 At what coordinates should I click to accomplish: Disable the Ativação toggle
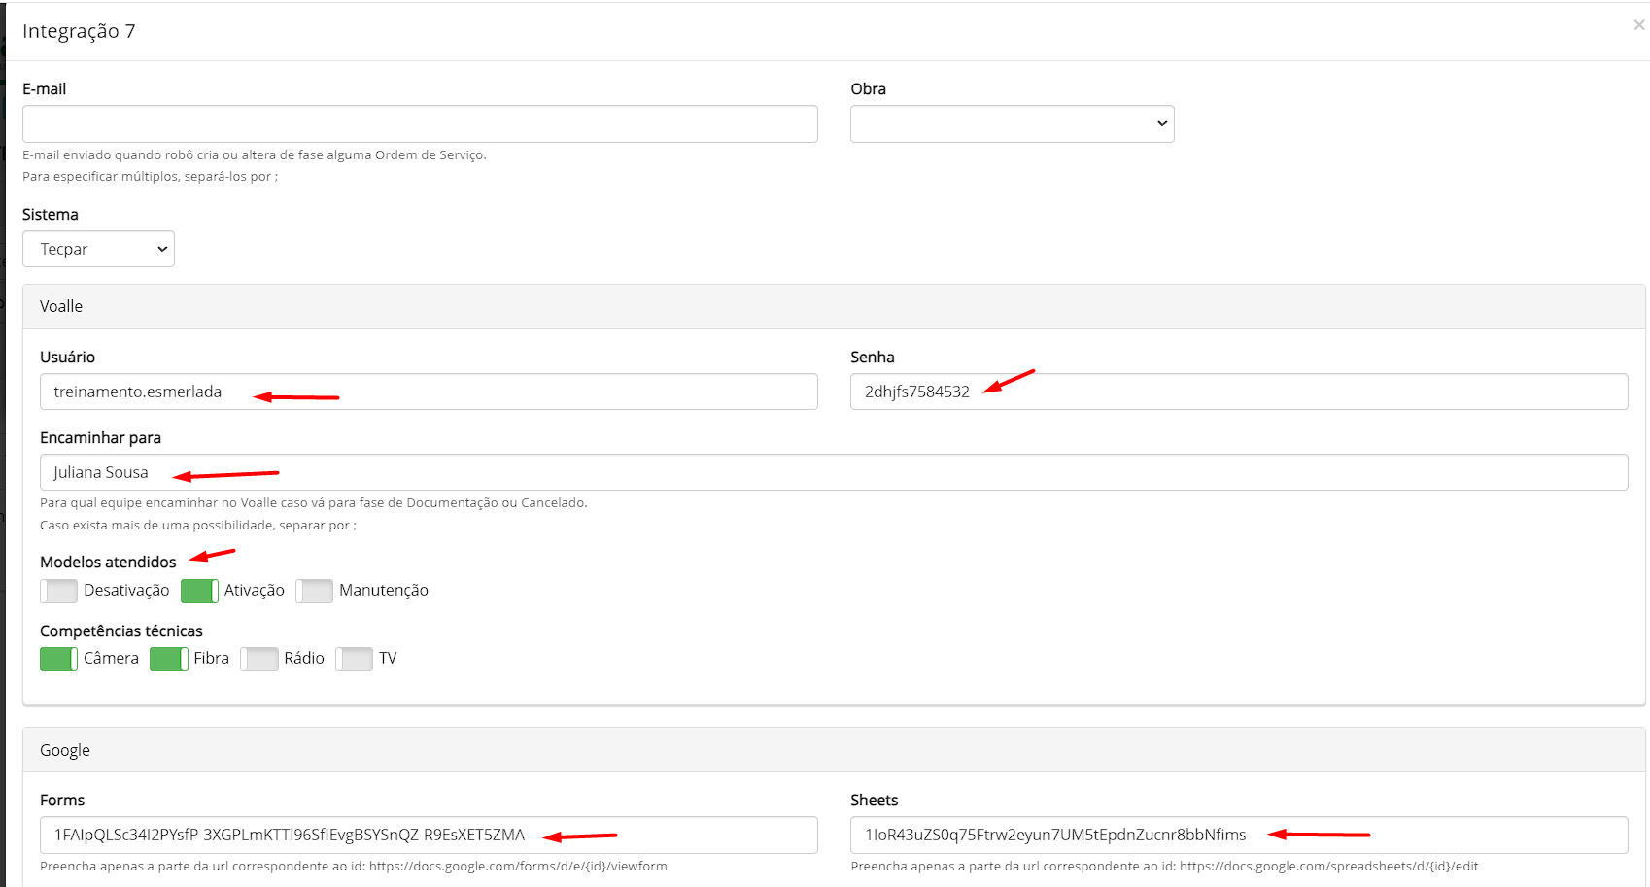pyautogui.click(x=199, y=591)
